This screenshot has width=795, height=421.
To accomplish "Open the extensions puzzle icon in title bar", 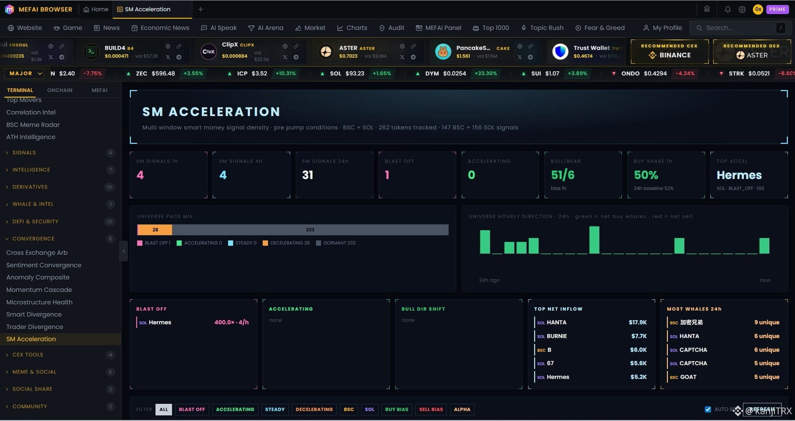I will [x=707, y=9].
